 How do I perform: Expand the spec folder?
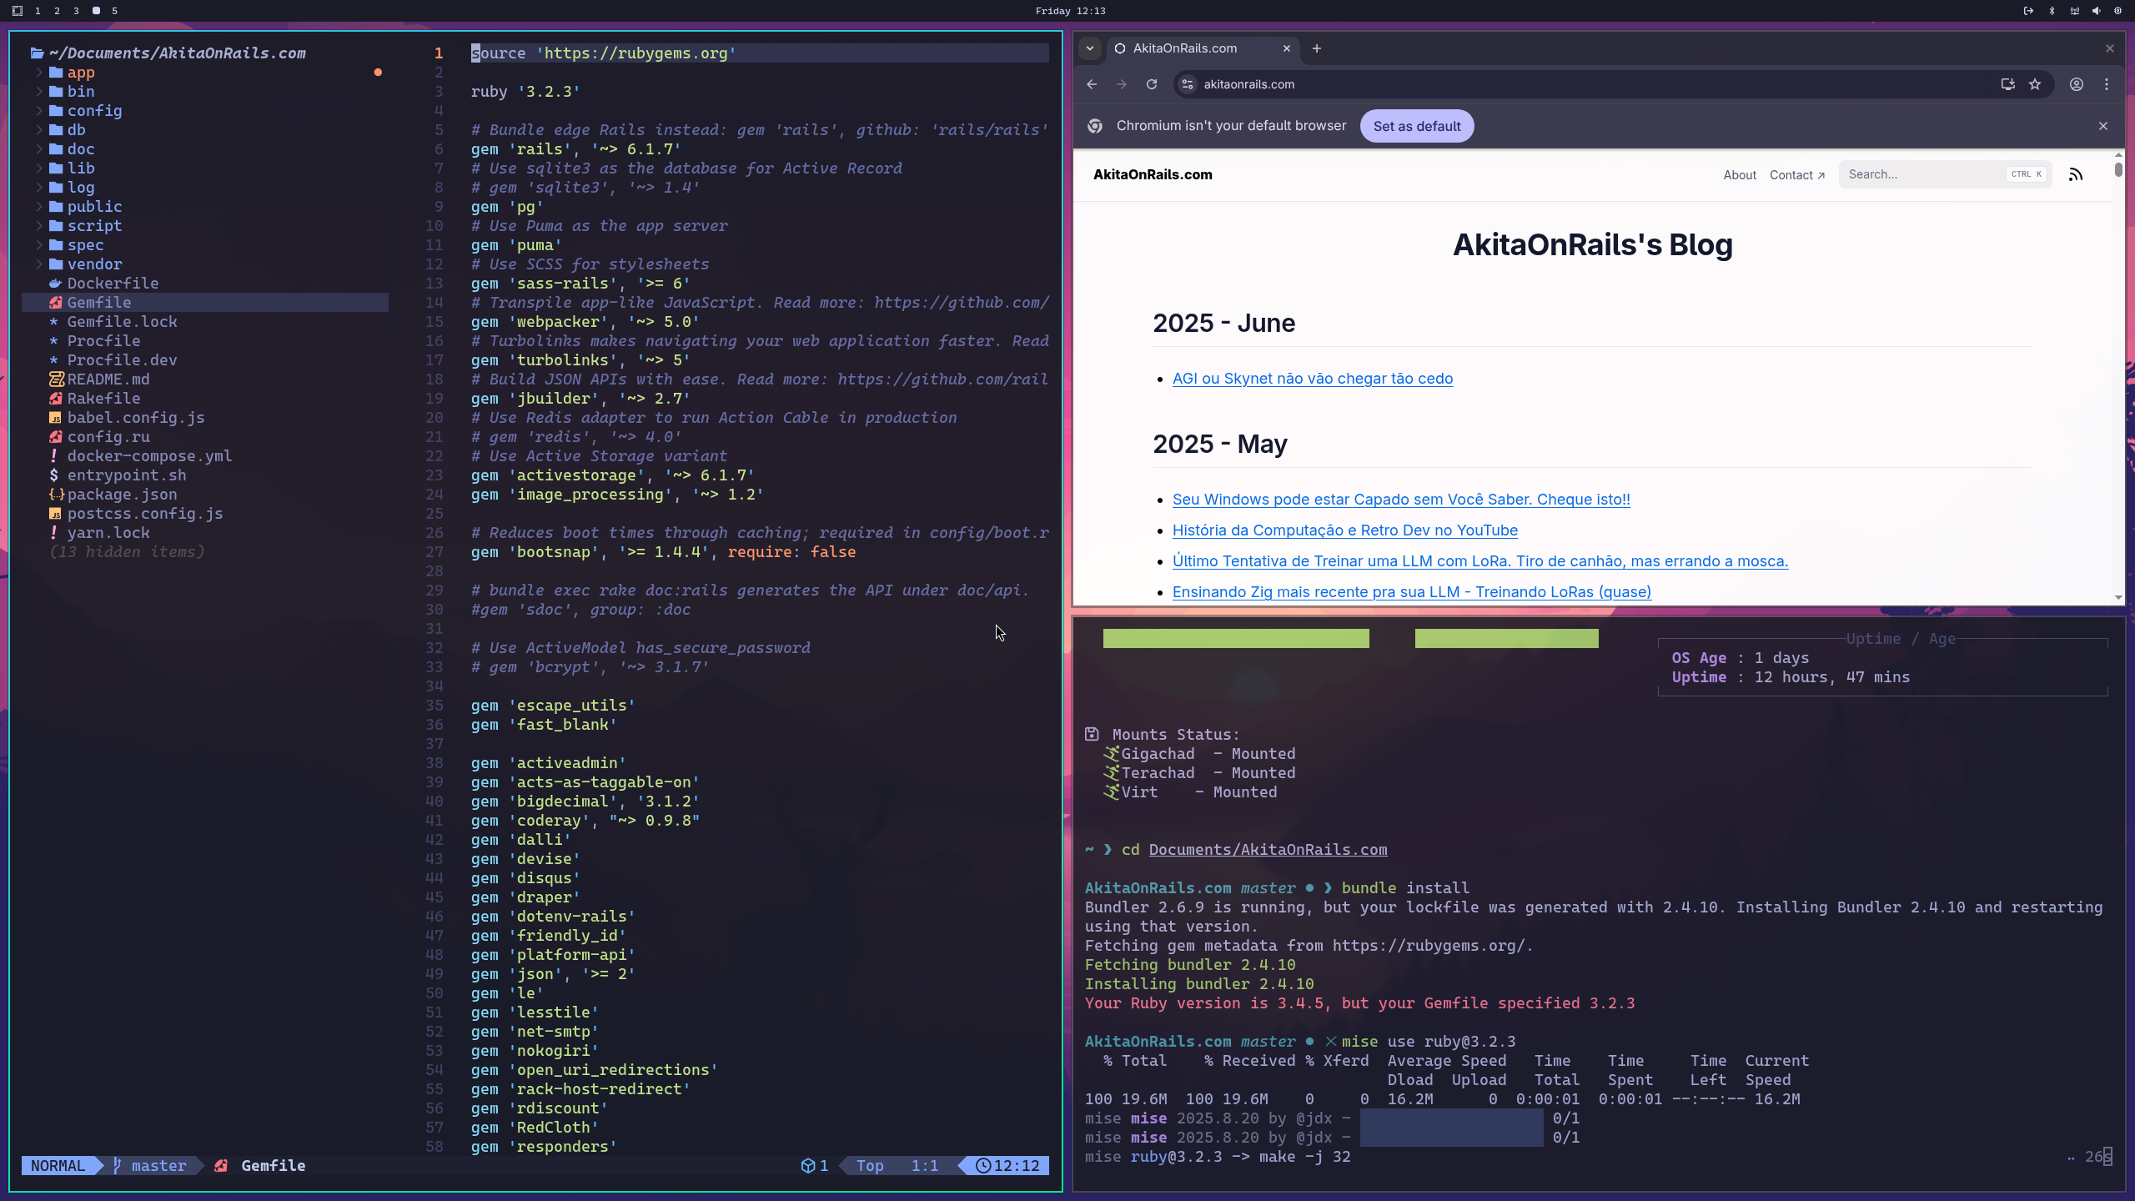[39, 245]
